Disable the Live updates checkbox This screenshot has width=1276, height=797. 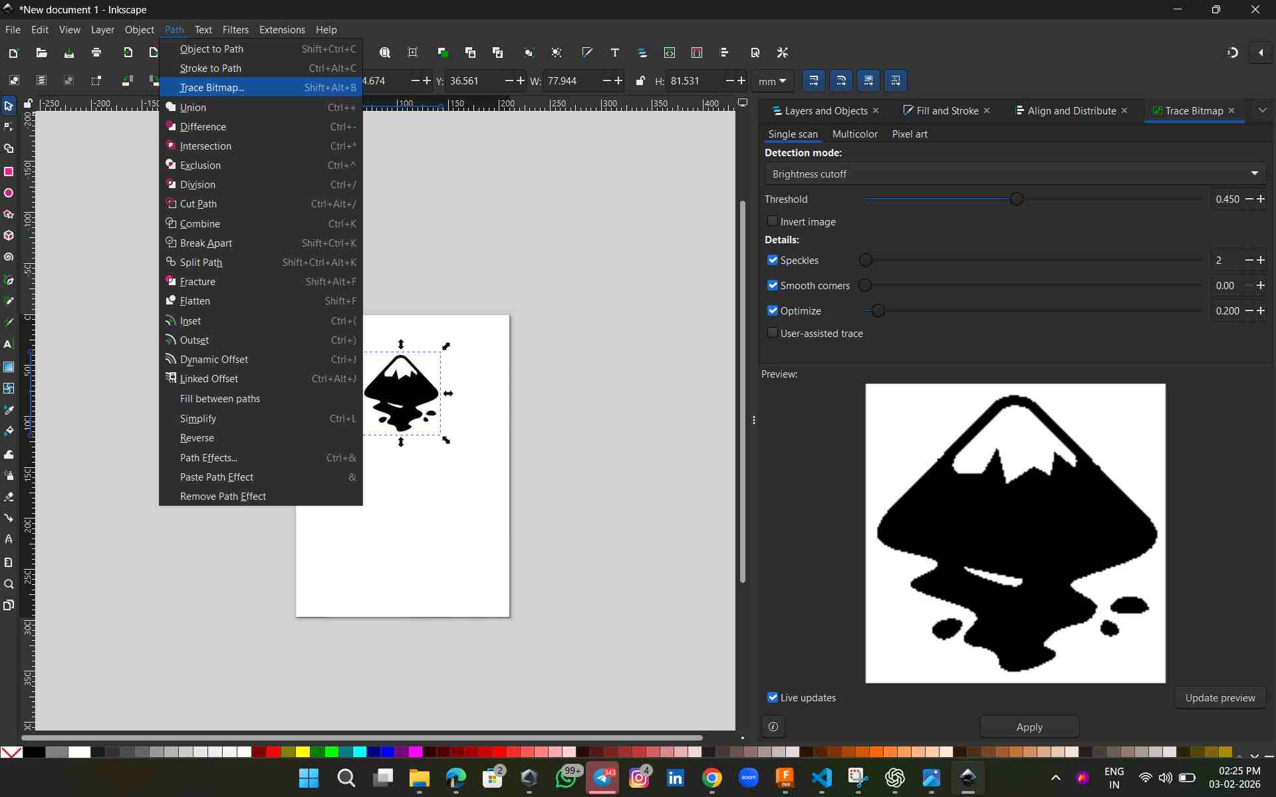[772, 697]
